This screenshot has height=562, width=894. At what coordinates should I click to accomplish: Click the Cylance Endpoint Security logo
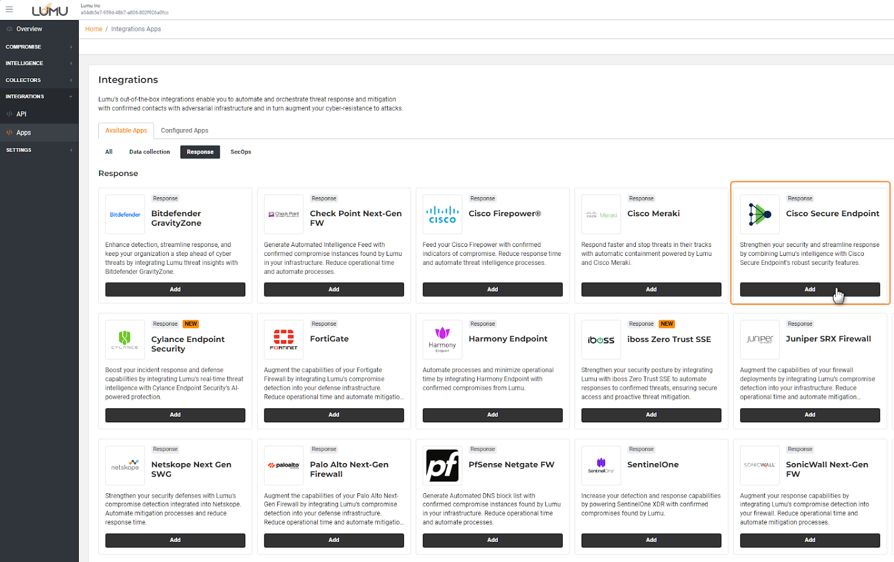(x=125, y=340)
